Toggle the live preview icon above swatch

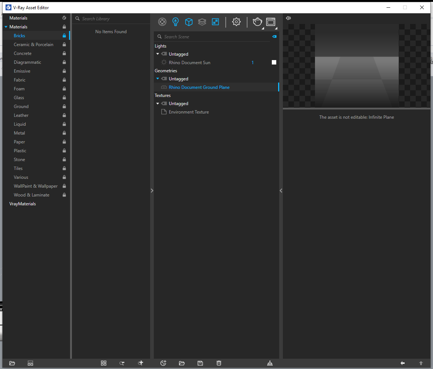(x=288, y=18)
